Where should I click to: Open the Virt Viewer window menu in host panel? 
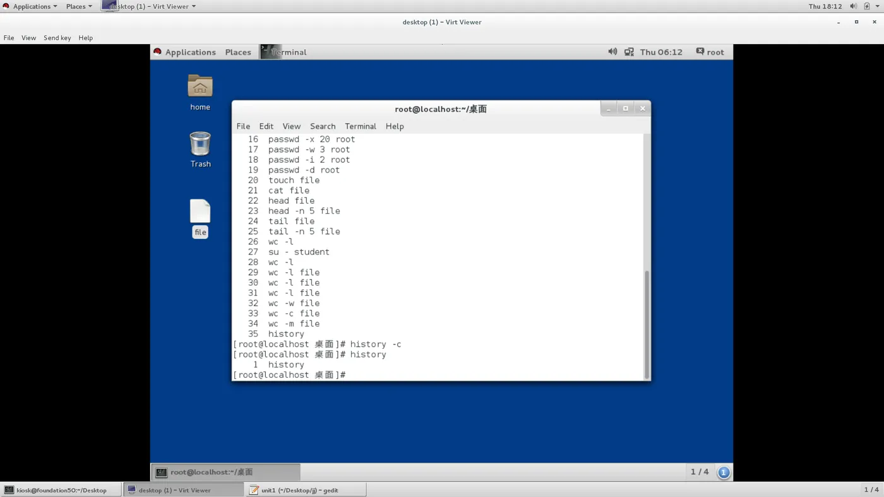point(149,6)
